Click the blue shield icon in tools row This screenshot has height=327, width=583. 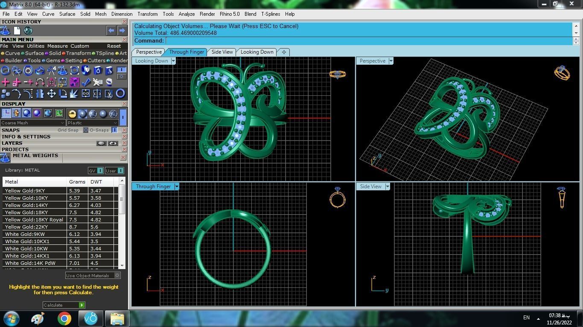[86, 71]
